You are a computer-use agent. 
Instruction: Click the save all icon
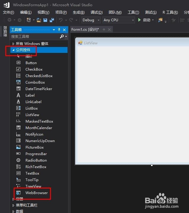click(x=52, y=20)
